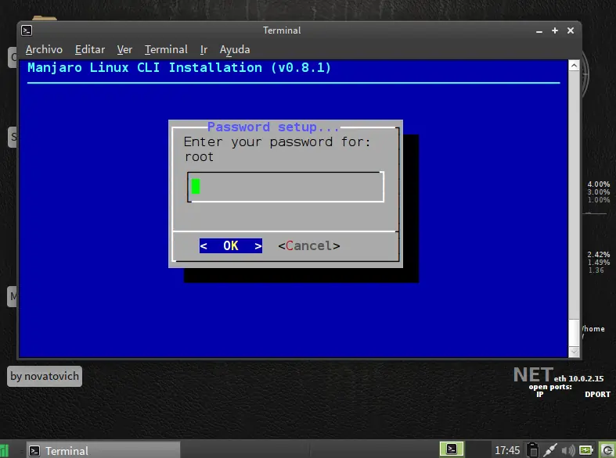
Task: Click the 'Manjaro Linux CLI Installation' header text
Action: (x=179, y=68)
